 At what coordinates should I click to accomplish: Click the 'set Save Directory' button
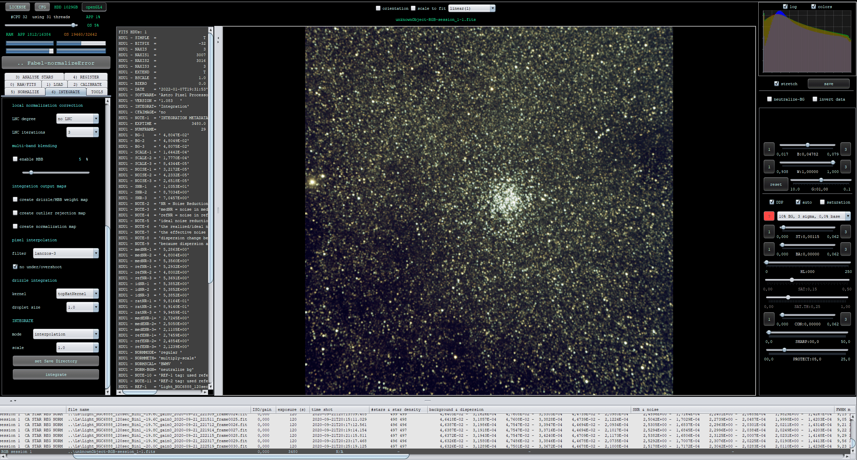pos(56,361)
